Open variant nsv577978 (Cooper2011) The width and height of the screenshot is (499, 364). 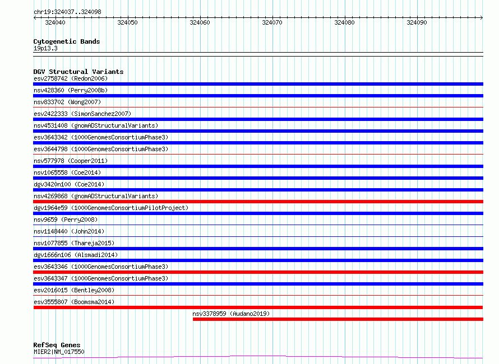pos(71,161)
